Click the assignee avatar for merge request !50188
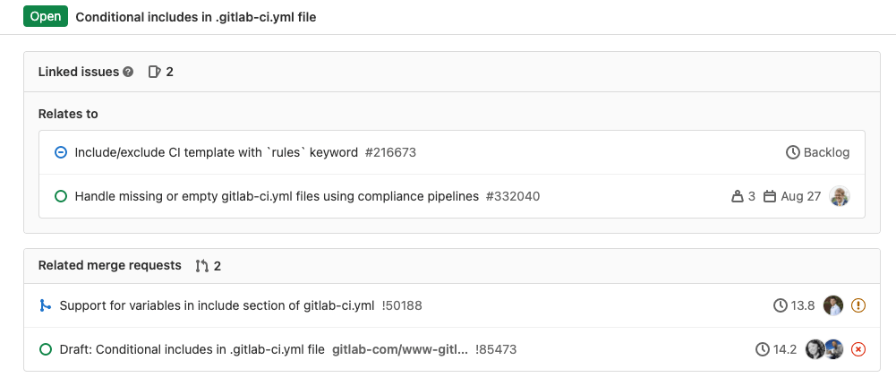 pyautogui.click(x=833, y=306)
